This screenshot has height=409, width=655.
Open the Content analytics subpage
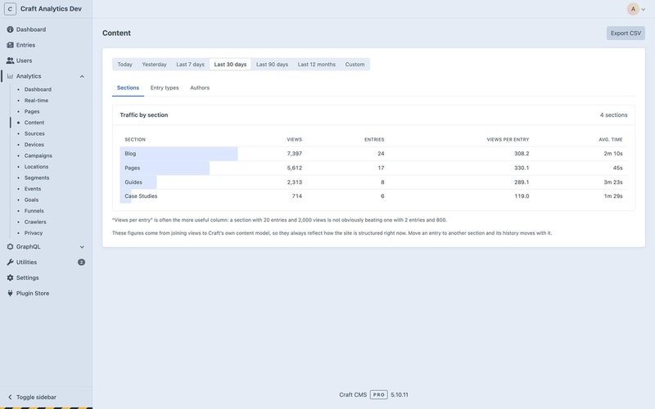pos(34,122)
